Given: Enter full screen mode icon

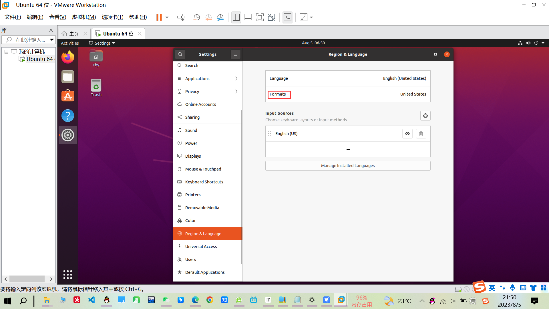Looking at the screenshot, I should [260, 17].
